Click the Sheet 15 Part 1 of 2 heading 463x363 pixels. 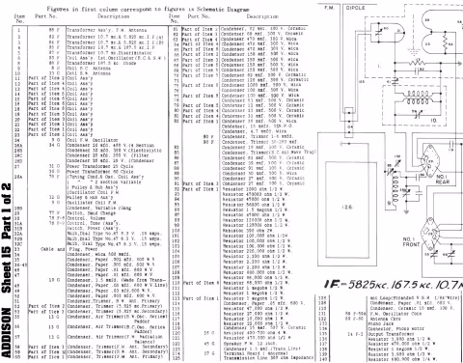pyautogui.click(x=7, y=238)
